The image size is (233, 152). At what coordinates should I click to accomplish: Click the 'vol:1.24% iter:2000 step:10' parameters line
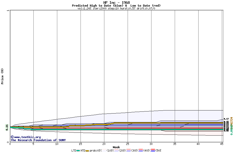point(116,8)
